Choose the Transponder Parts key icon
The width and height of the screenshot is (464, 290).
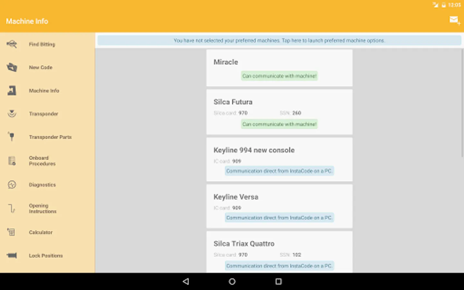pos(12,137)
